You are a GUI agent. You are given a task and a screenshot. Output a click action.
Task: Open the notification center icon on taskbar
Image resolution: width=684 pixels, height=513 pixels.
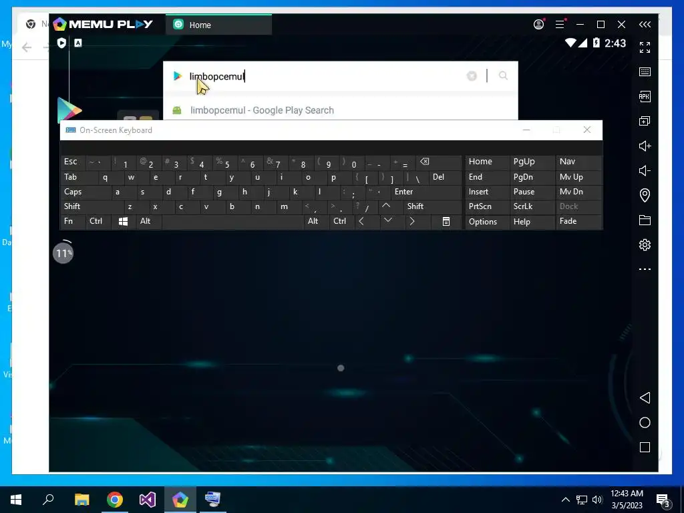pyautogui.click(x=663, y=500)
